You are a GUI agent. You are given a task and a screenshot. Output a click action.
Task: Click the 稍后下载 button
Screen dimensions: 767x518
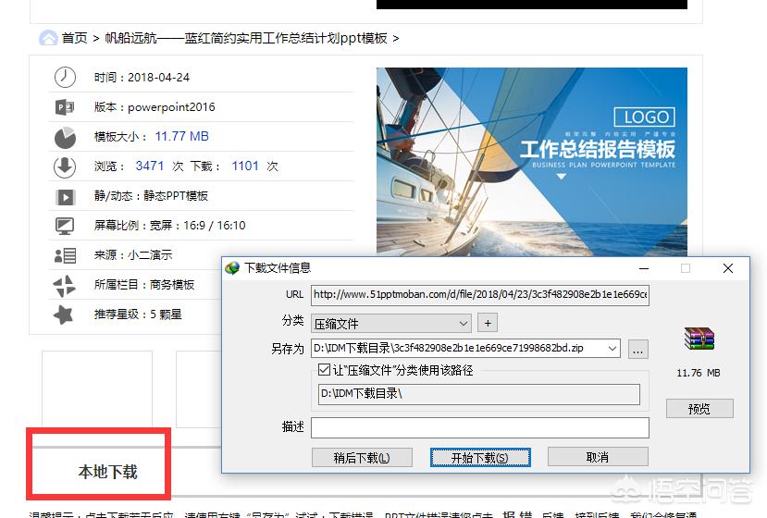coord(362,457)
